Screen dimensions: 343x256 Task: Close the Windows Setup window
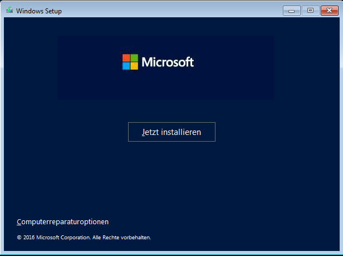click(330, 11)
